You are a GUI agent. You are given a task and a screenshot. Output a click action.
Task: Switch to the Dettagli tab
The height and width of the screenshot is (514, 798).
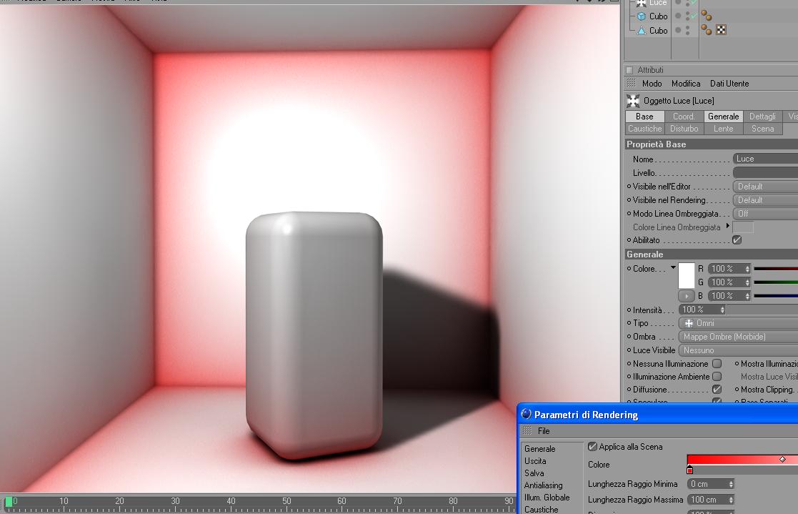click(762, 117)
